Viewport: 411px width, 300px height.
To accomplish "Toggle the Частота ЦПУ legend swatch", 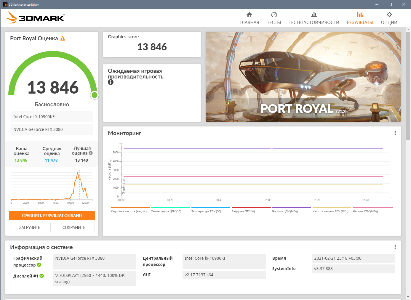I will coord(292,207).
